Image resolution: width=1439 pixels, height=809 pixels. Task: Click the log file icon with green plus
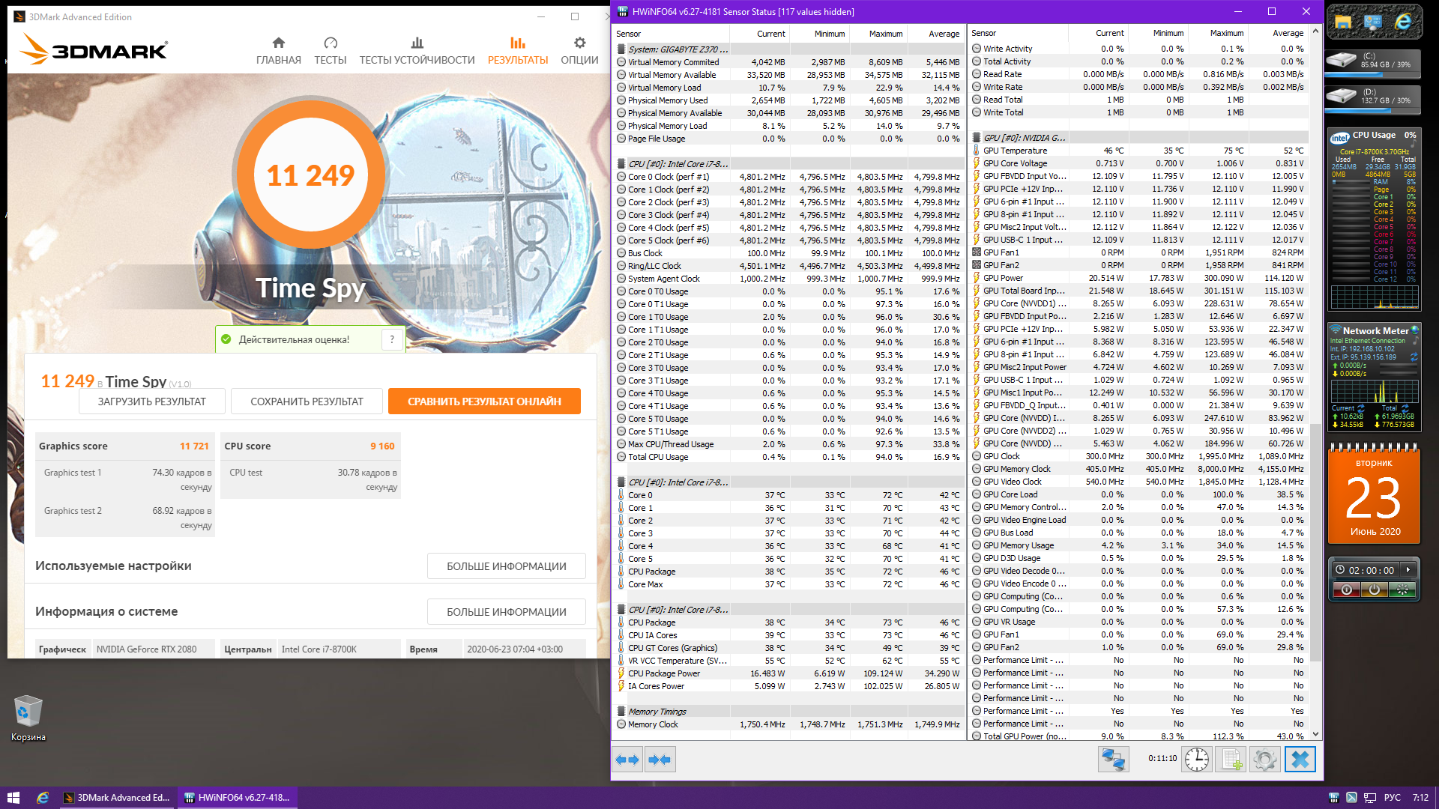1231,760
